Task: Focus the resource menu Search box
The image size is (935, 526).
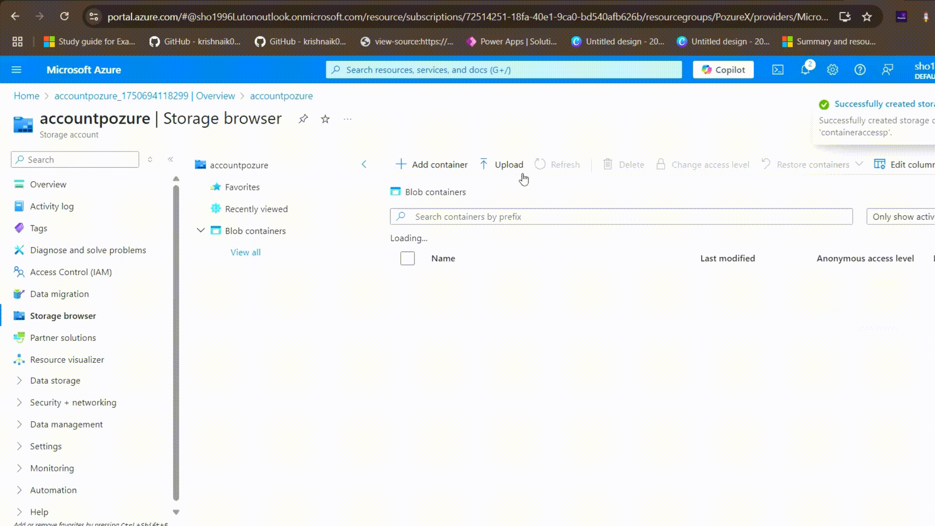Action: (75, 159)
